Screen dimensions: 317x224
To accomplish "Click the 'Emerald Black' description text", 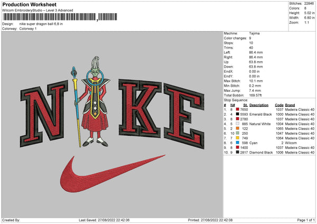I will [x=260, y=115].
